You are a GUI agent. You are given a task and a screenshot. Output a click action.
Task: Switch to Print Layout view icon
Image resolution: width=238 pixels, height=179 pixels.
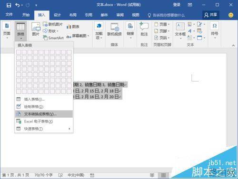pos(163,175)
